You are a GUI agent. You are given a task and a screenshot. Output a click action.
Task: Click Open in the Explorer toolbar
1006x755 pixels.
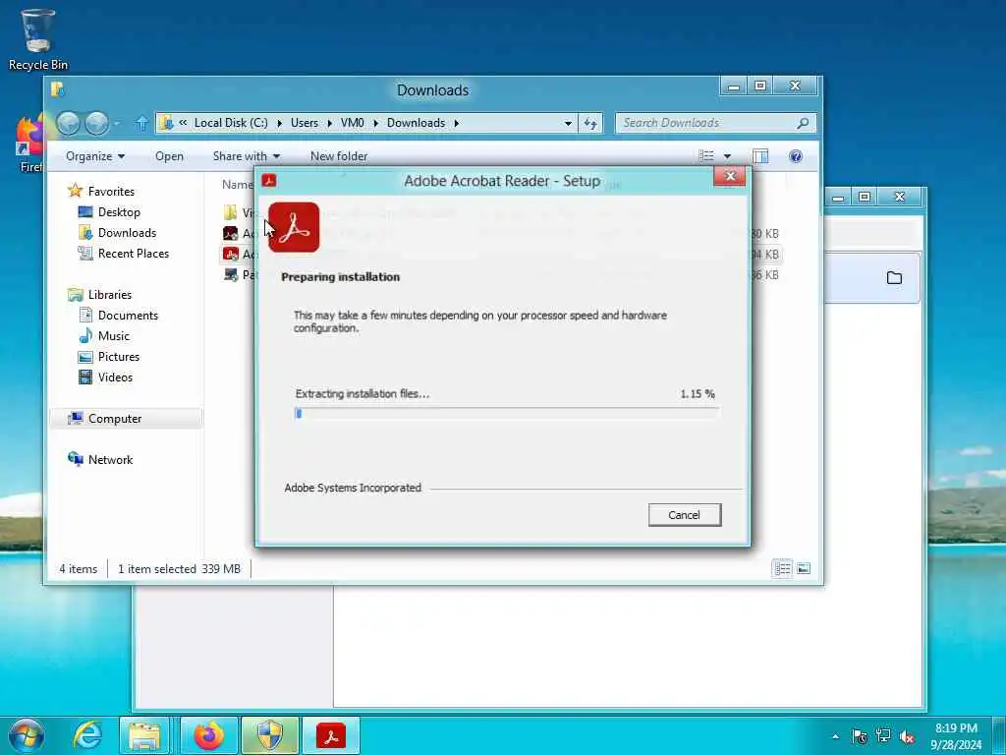(169, 156)
